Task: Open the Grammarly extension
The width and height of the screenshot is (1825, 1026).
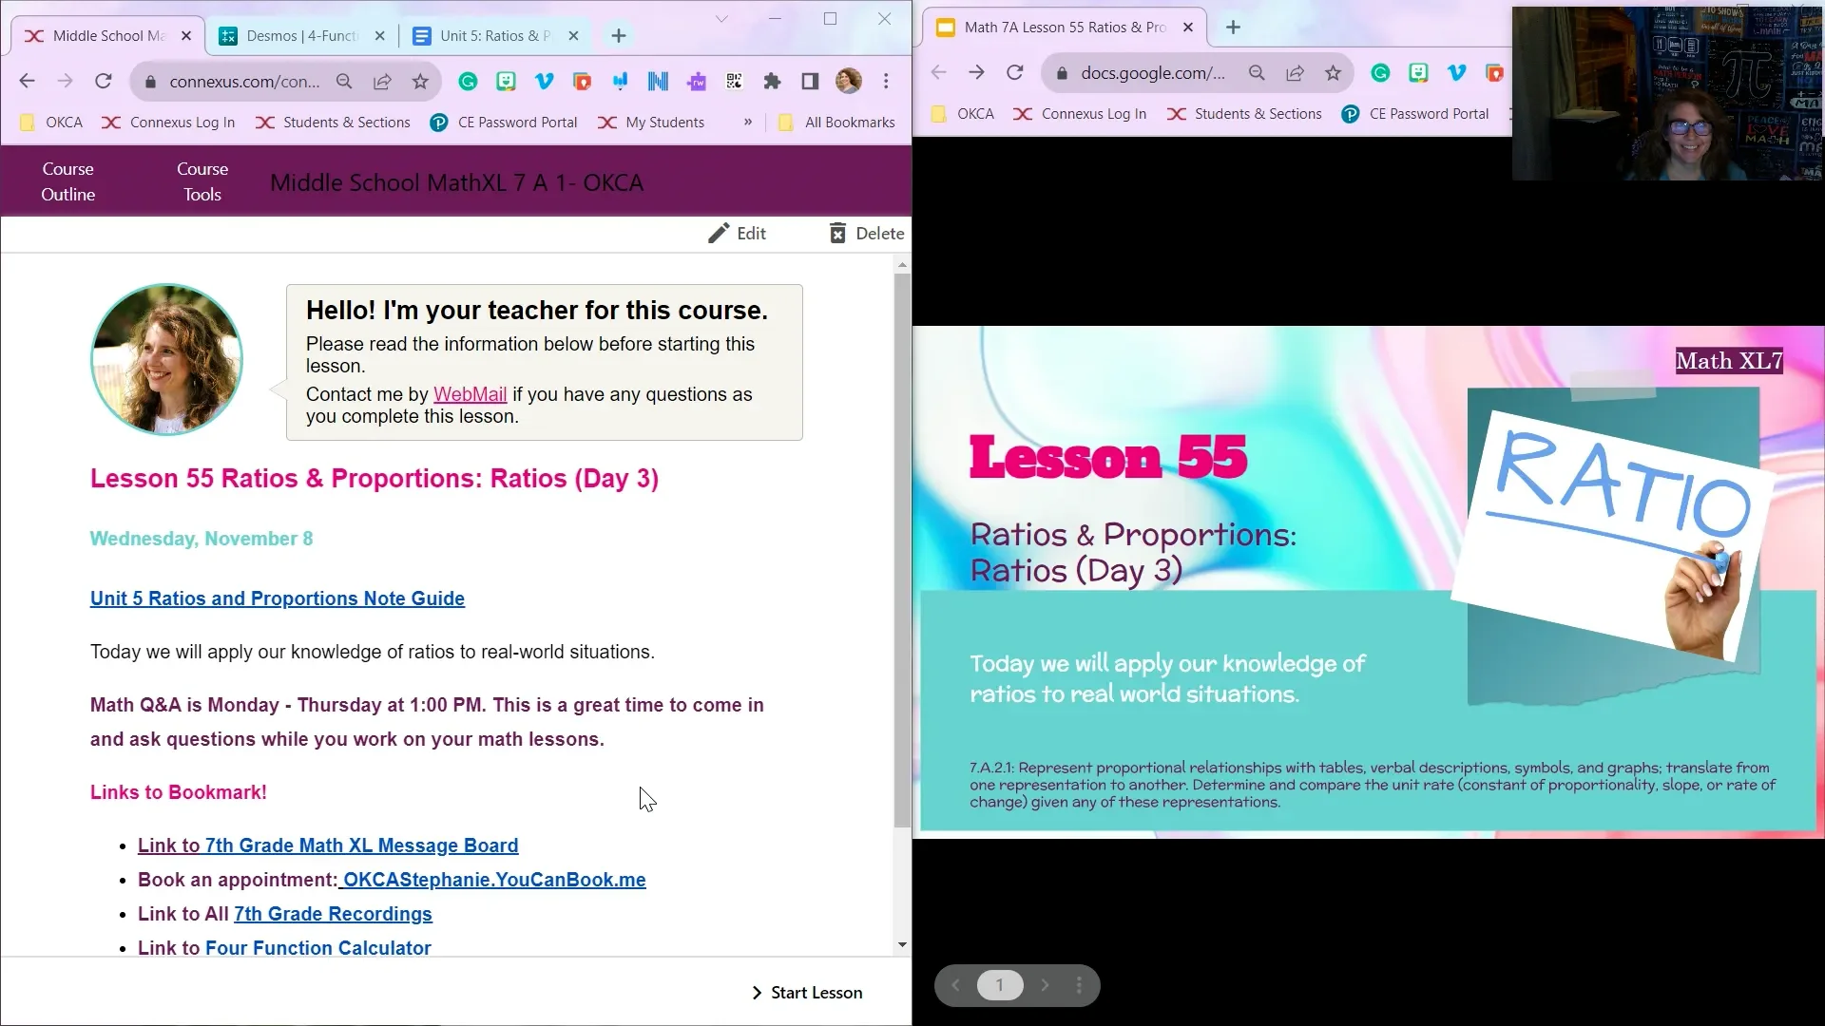Action: coord(468,82)
